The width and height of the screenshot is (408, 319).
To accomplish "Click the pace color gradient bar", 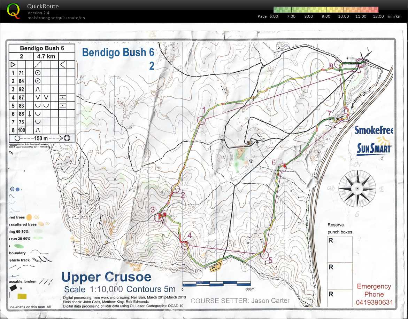I will coord(326,10).
